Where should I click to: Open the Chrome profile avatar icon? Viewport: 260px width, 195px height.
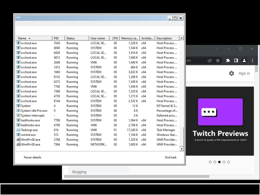click(x=244, y=60)
